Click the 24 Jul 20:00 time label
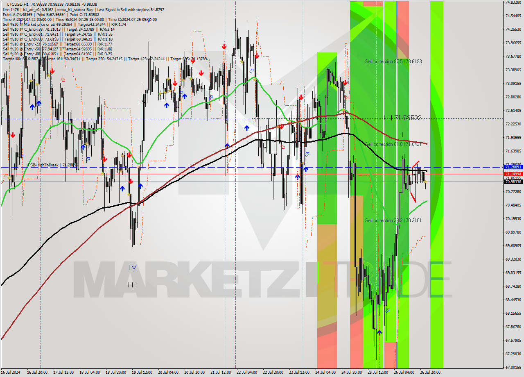Viewport: 524px width, 377px height. [352, 372]
